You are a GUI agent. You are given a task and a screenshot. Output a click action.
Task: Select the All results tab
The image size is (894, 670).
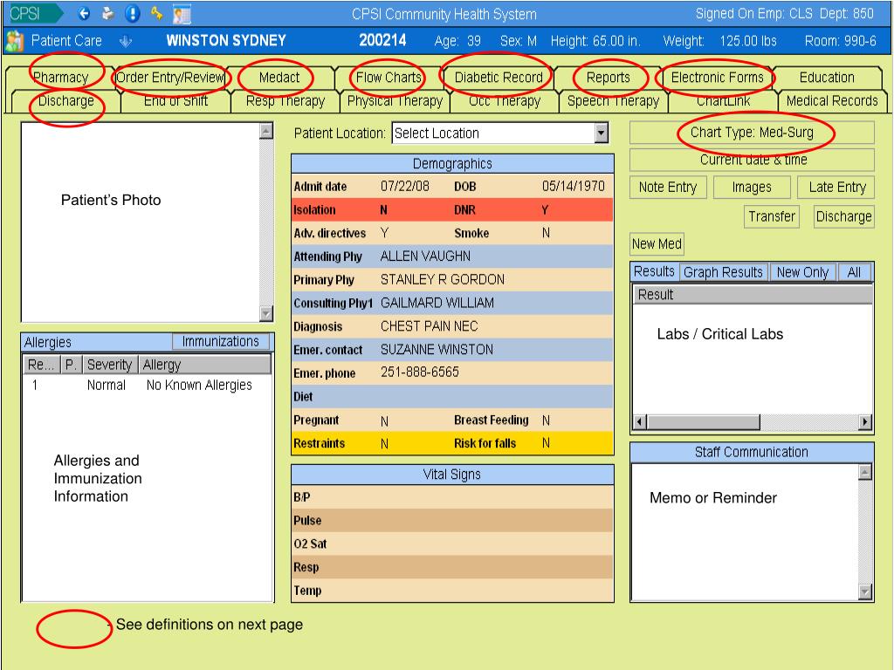tap(854, 272)
